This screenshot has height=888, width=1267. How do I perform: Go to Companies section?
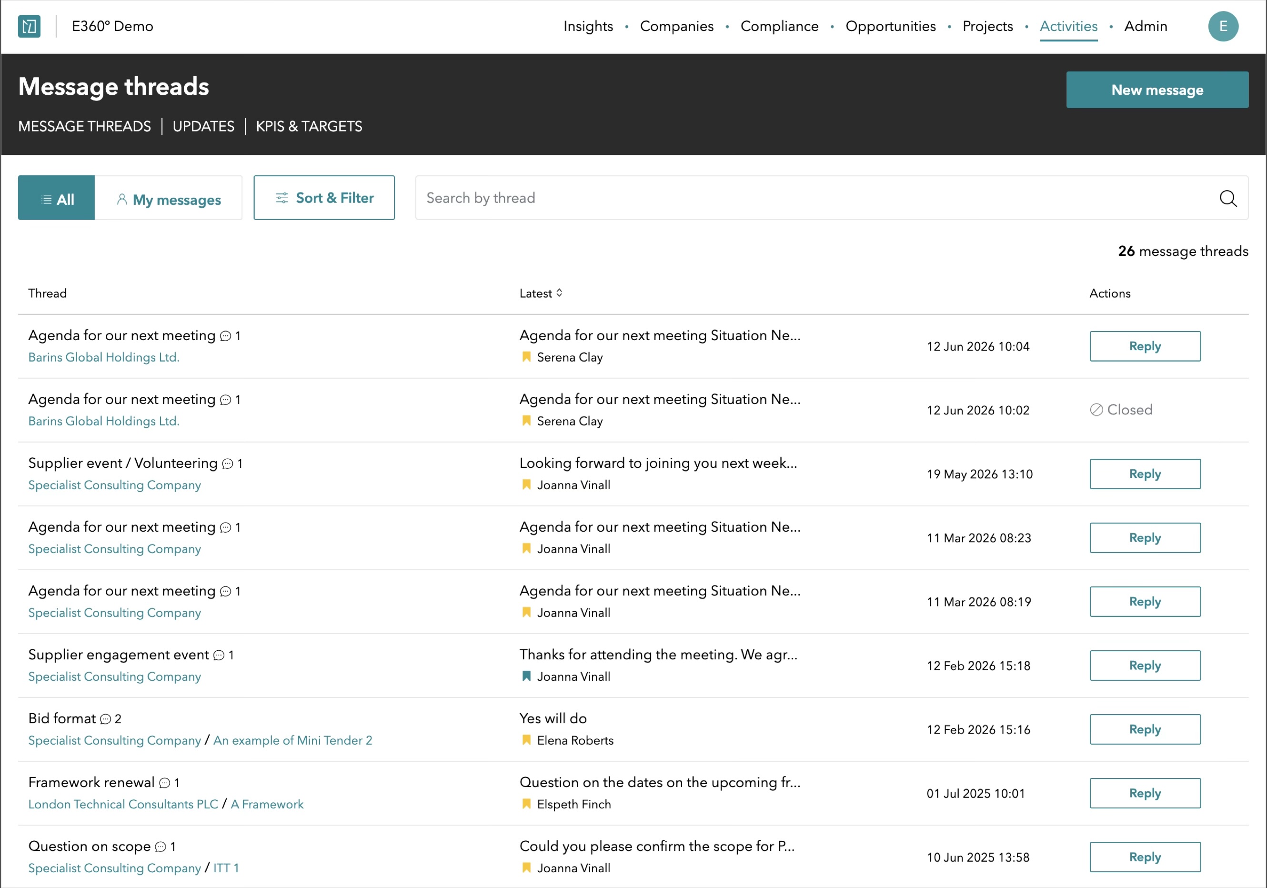[676, 26]
